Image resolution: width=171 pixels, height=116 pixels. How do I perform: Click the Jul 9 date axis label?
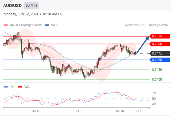(78, 111)
